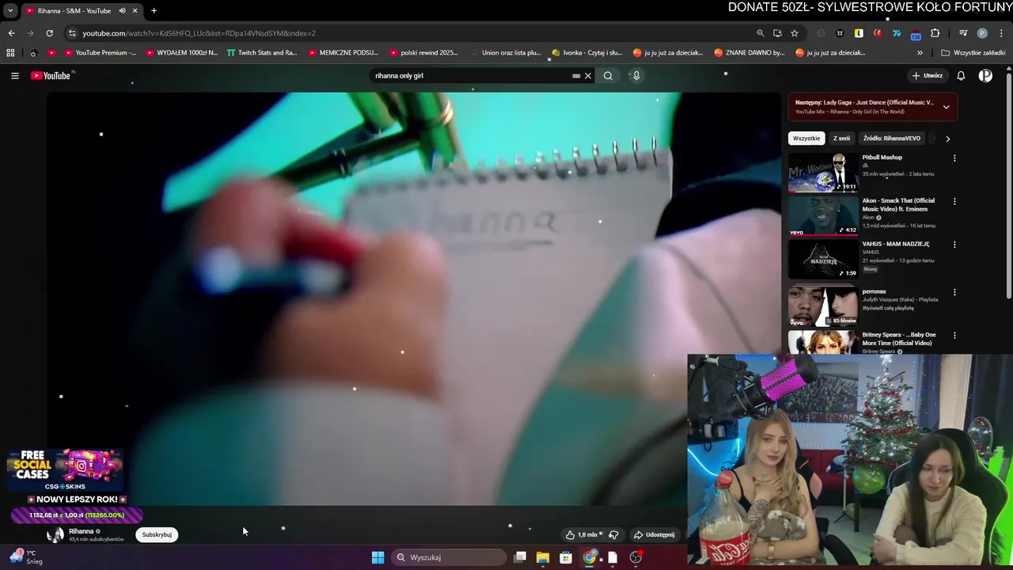This screenshot has width=1013, height=570.
Task: Open the polski rewind 2025 bookmark
Action: click(424, 53)
